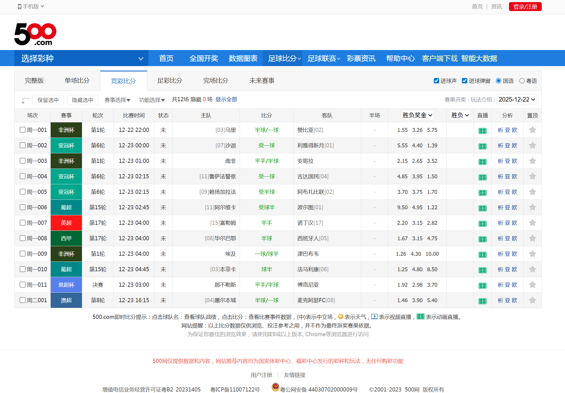Pin the 沙迦 match using its star icon
Image resolution: width=565 pixels, height=393 pixels.
click(533, 146)
